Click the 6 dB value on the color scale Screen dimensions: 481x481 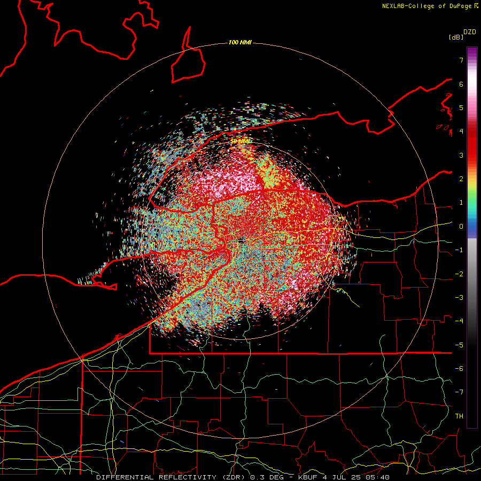pos(461,84)
